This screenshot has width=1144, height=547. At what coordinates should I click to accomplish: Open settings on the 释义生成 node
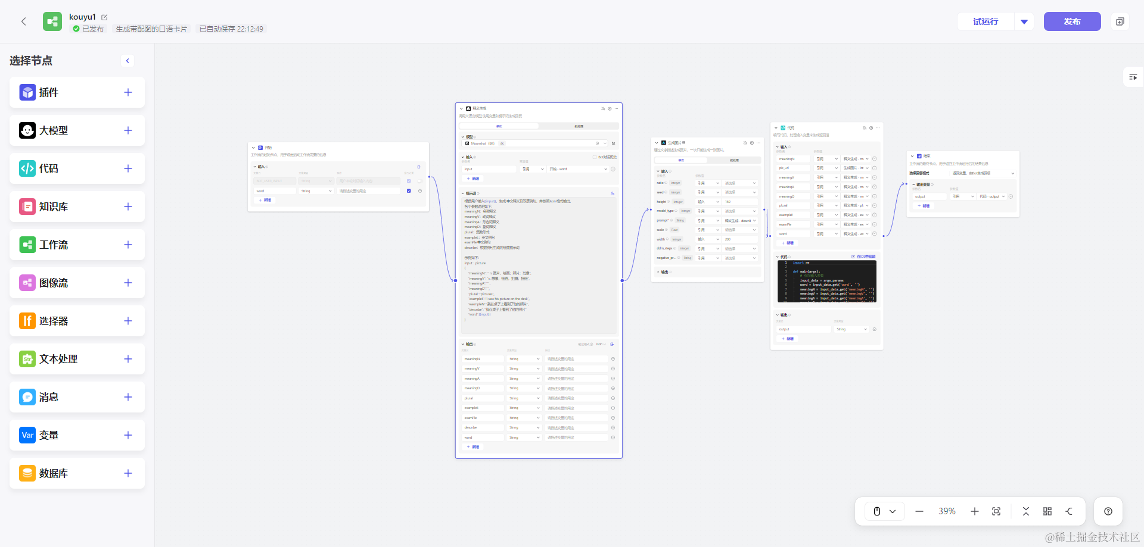tap(610, 108)
